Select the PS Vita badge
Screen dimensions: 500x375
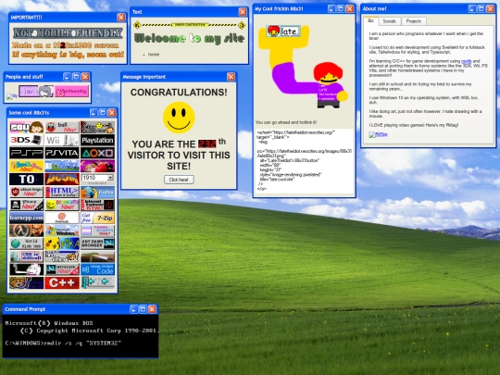(62, 153)
